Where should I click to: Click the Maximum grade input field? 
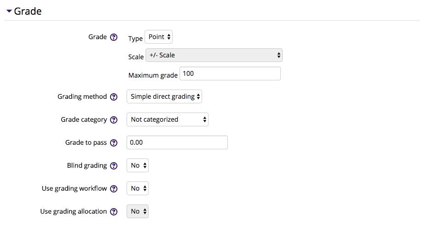[230, 73]
